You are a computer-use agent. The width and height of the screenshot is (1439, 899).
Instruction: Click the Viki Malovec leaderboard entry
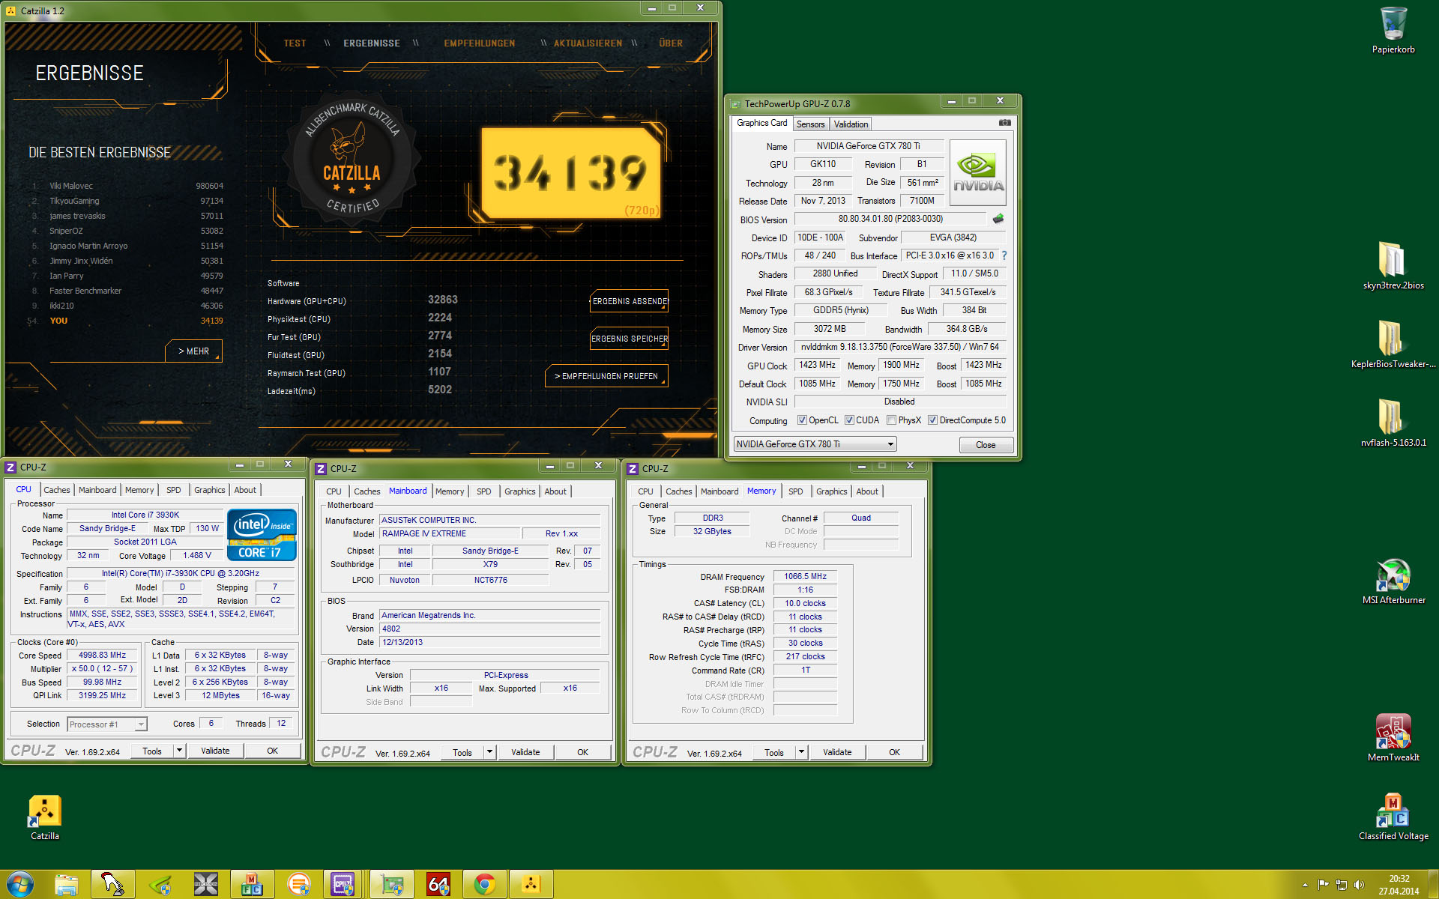127,186
